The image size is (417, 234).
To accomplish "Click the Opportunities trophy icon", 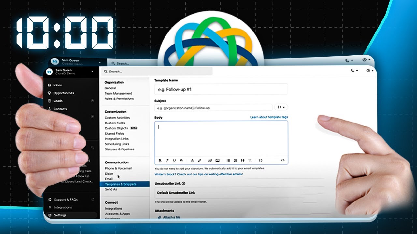I will 50,93.
